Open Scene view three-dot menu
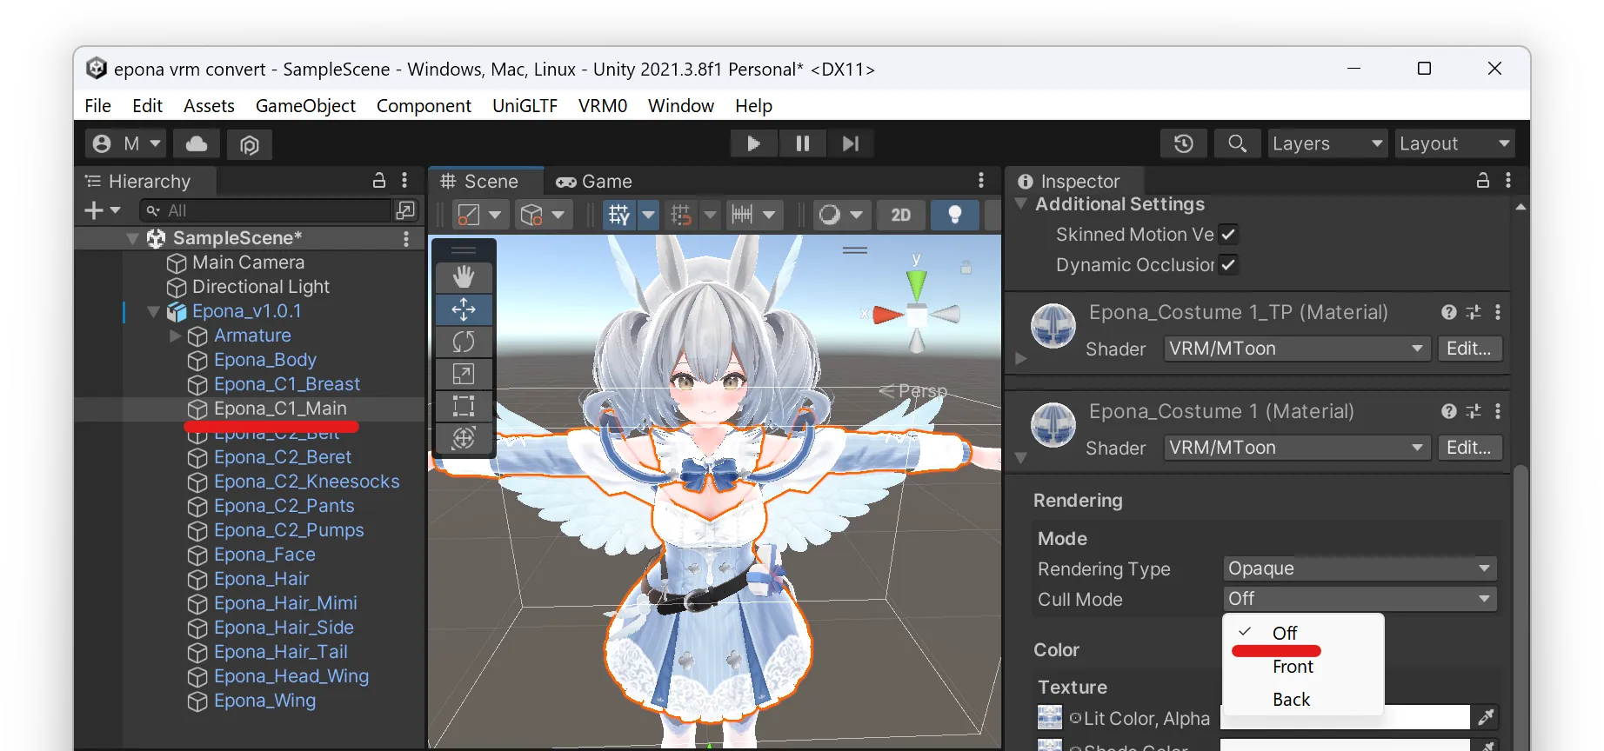This screenshot has width=1604, height=751. (x=981, y=181)
